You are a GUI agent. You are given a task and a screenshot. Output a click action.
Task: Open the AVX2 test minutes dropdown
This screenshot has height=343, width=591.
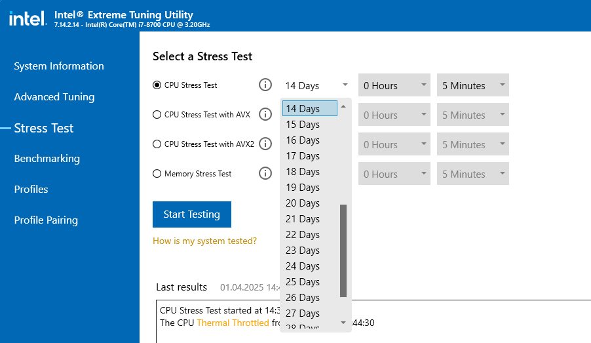click(473, 144)
